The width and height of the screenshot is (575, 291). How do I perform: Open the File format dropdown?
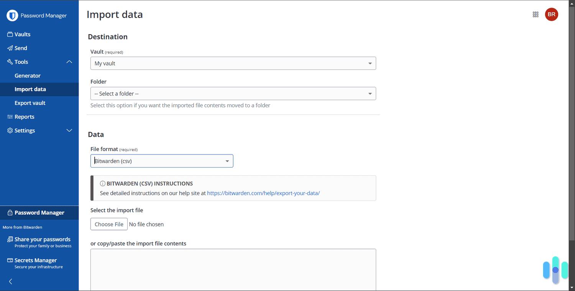click(x=161, y=161)
